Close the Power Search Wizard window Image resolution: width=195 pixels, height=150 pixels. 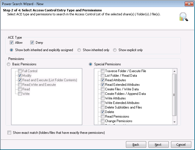(x=189, y=4)
